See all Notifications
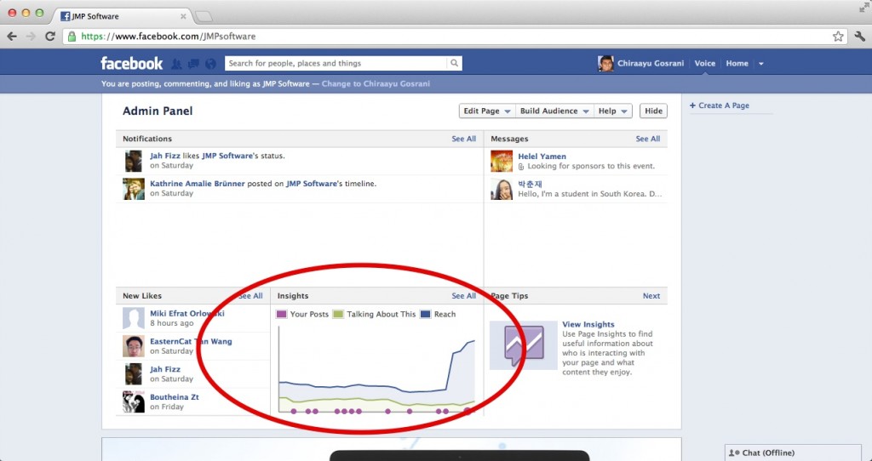Viewport: 872px width, 461px height. [464, 139]
